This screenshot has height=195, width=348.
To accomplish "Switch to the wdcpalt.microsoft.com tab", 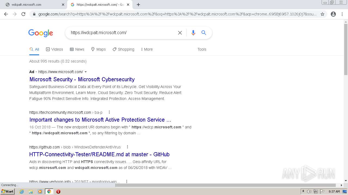I will point(33,5).
